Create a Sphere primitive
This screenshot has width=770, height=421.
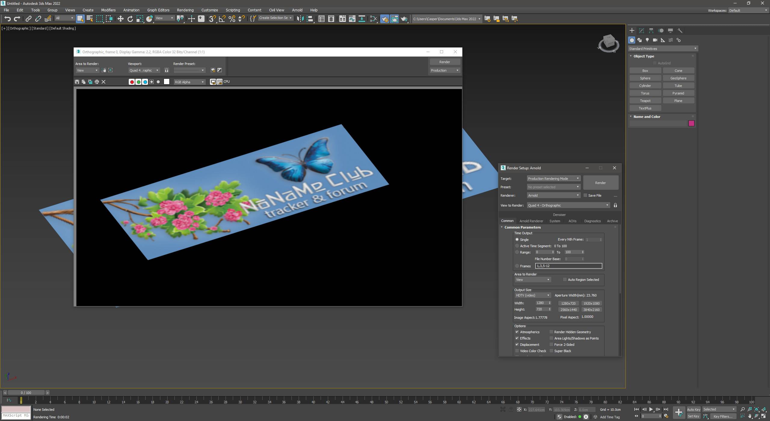[645, 78]
